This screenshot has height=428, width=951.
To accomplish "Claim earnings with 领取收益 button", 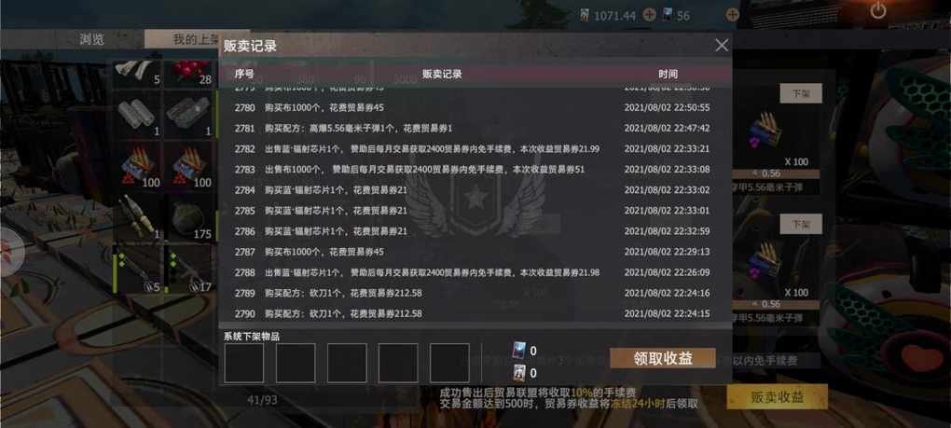I will (663, 358).
